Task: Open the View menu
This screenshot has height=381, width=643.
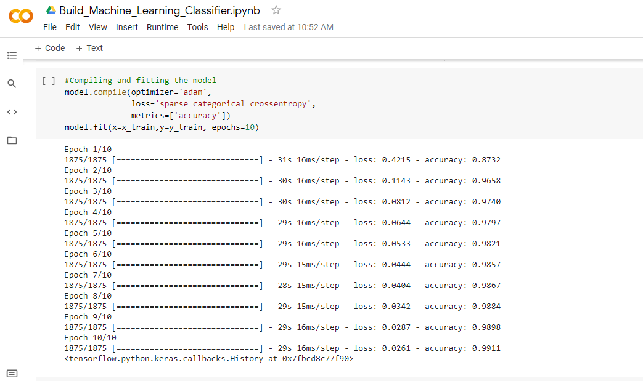Action: click(98, 27)
